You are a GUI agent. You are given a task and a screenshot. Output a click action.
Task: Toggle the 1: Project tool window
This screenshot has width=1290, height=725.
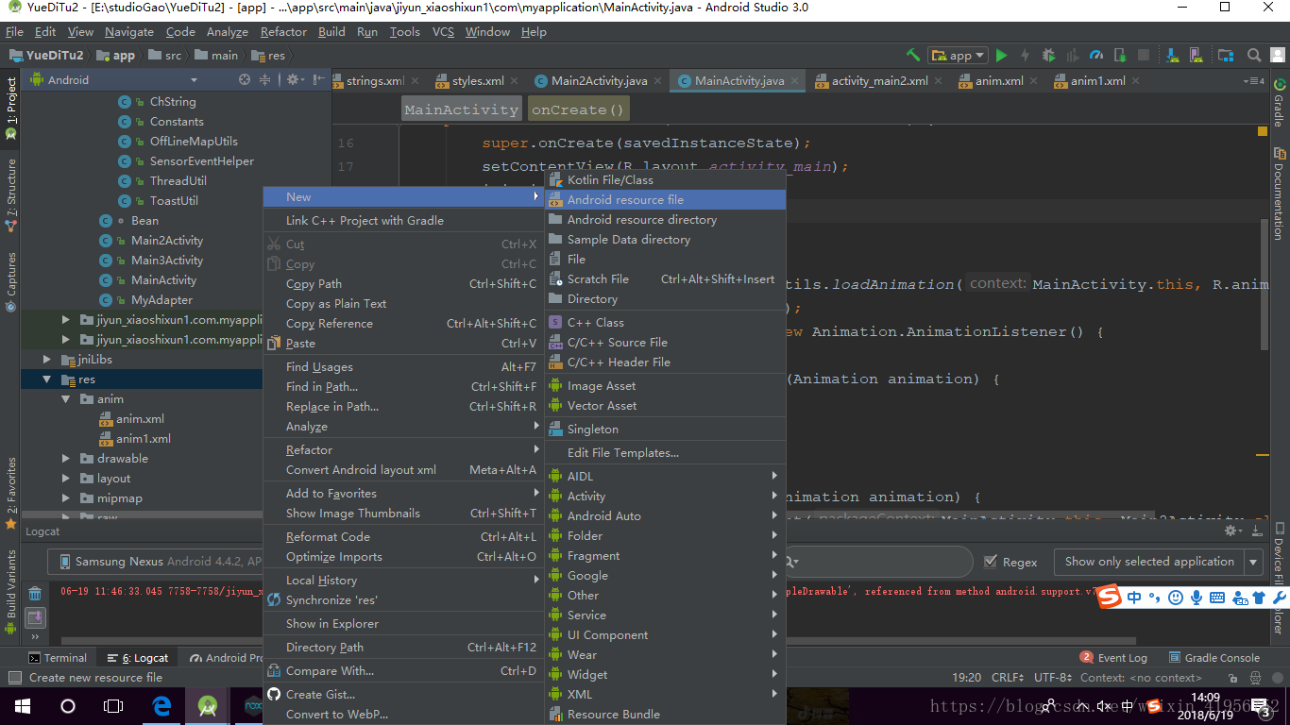click(x=11, y=108)
